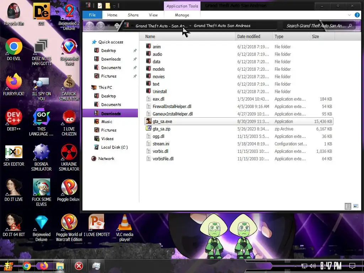364x273 pixels.
Task: Open the notification center icon
Action: point(352,266)
